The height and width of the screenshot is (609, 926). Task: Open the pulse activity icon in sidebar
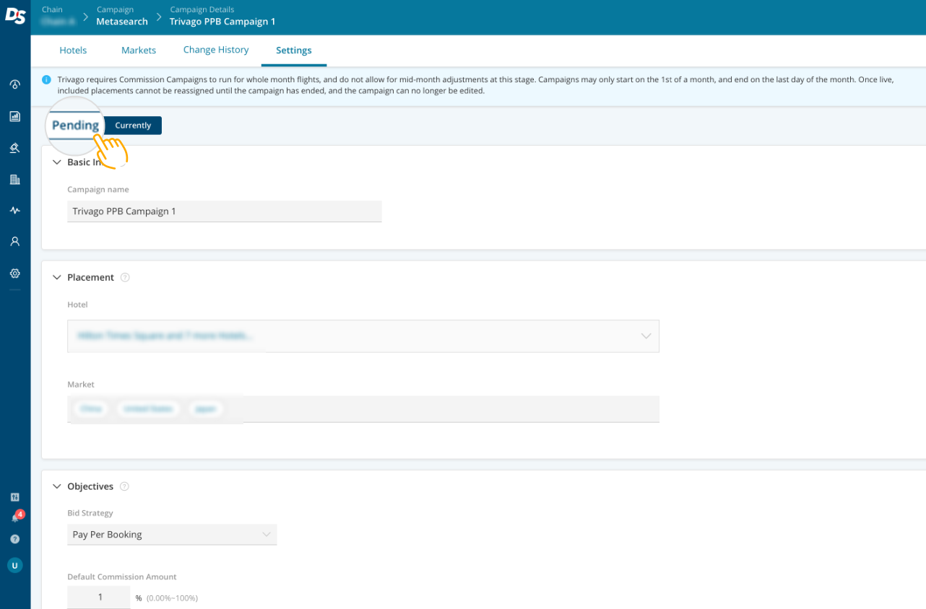14,211
